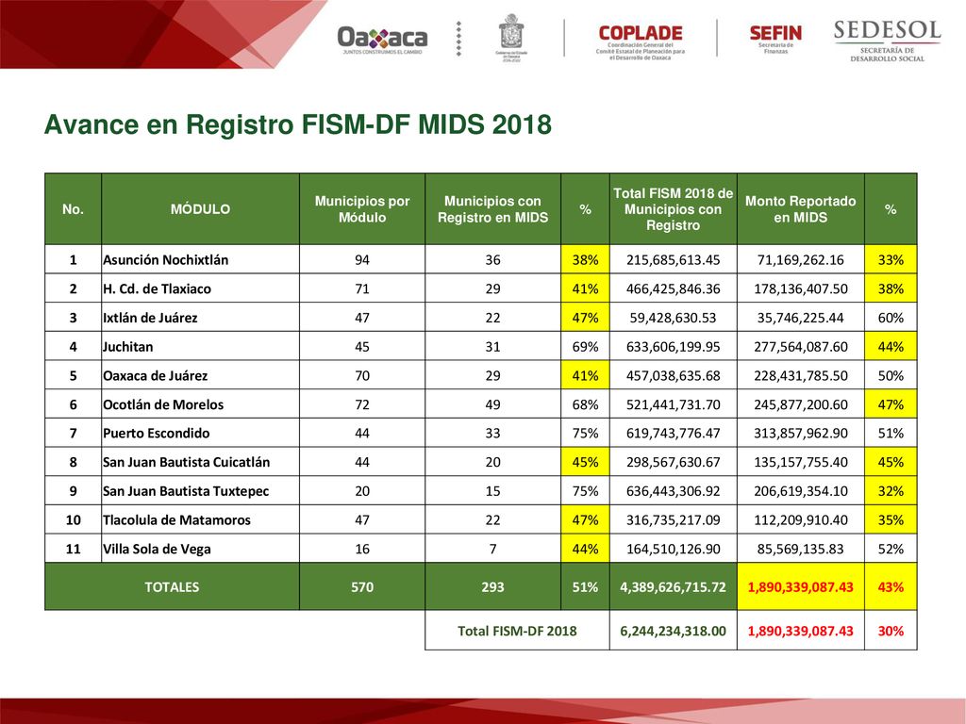This screenshot has height=724, width=966.
Task: Click the amount '316,735,217.09'
Action: pos(674,520)
